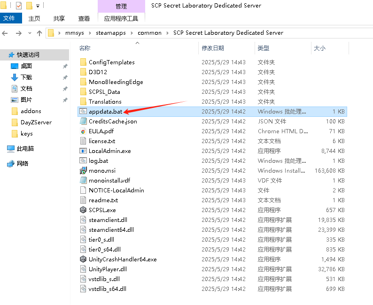
Task: Go forward with the Forward arrow
Action: [18, 33]
